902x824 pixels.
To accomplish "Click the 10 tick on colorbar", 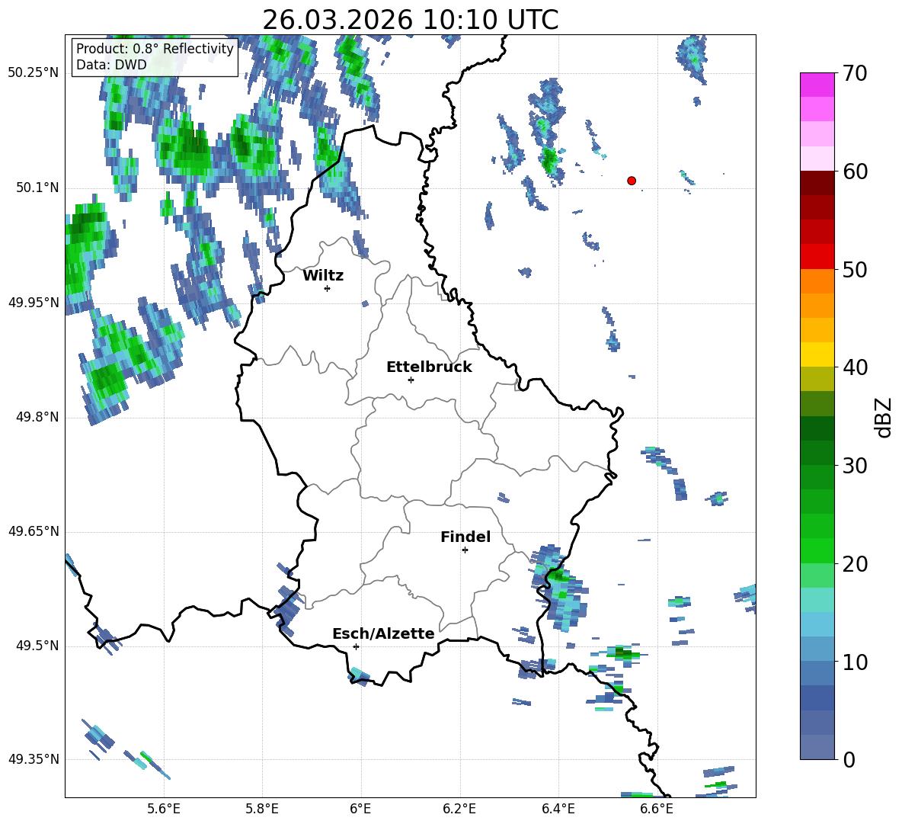I will [855, 662].
